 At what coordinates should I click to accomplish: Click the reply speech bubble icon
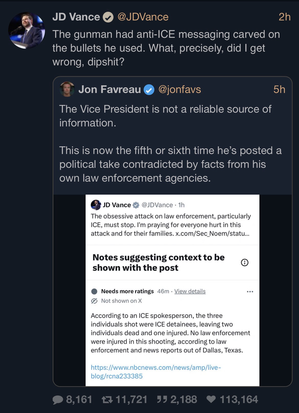pyautogui.click(x=58, y=399)
